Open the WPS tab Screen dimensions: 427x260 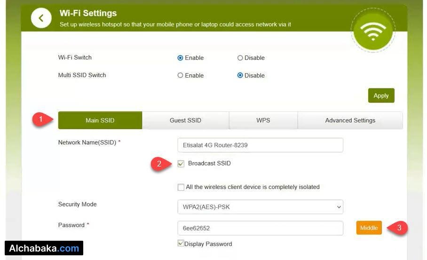(263, 120)
